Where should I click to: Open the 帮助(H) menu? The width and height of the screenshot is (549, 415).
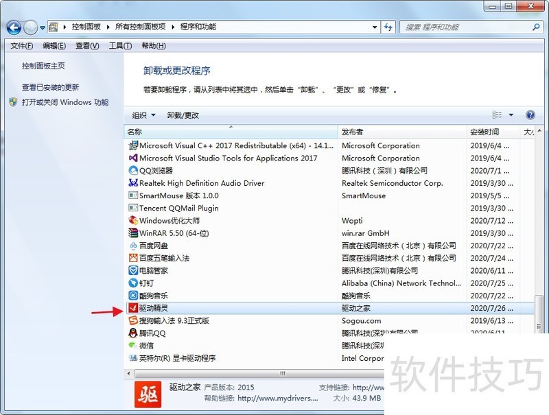(x=154, y=46)
